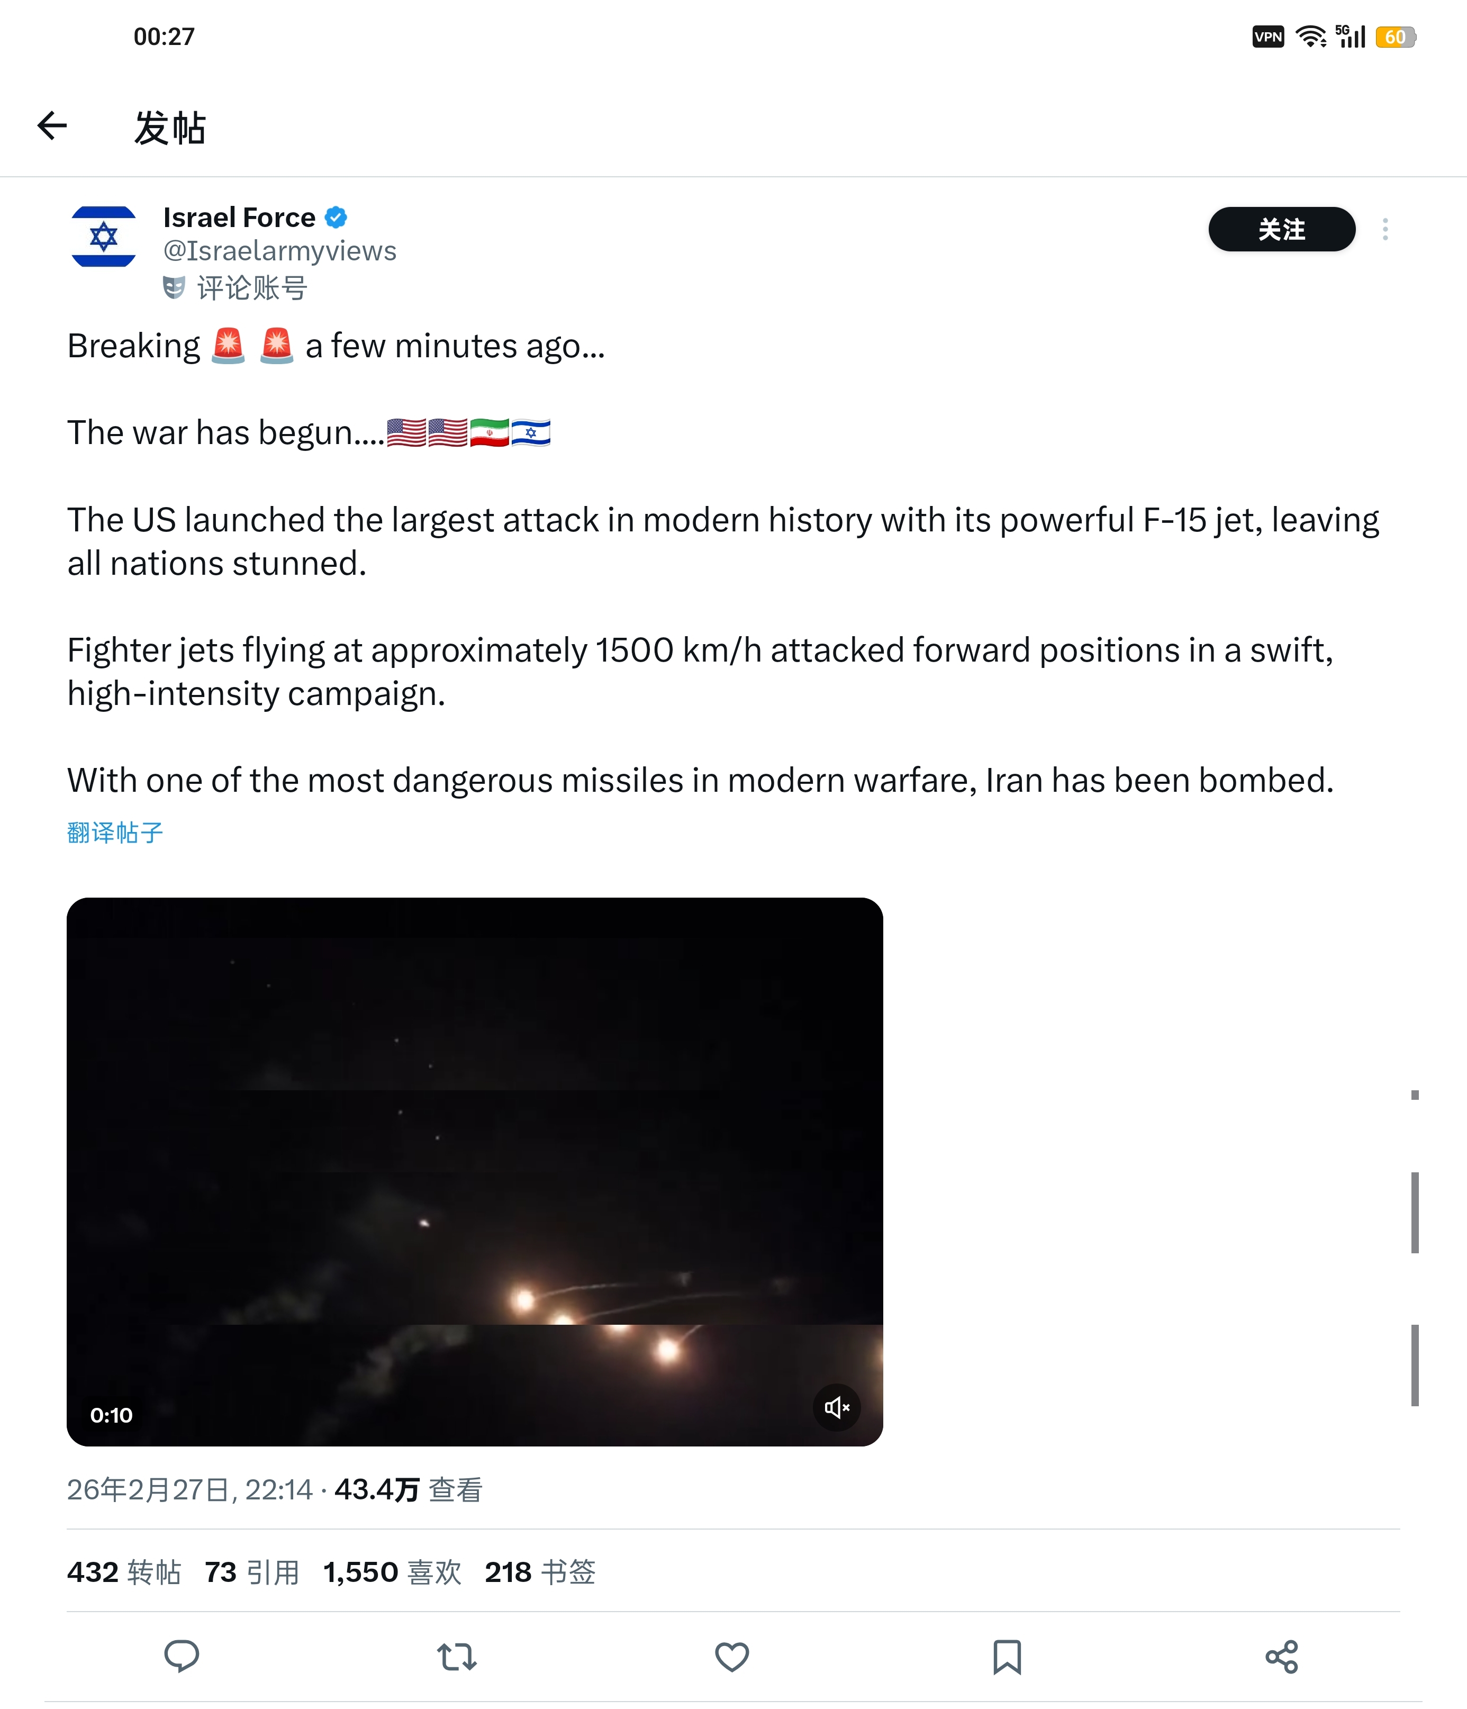
Task: Translate post via 翻译帖子 link
Action: pos(115,832)
